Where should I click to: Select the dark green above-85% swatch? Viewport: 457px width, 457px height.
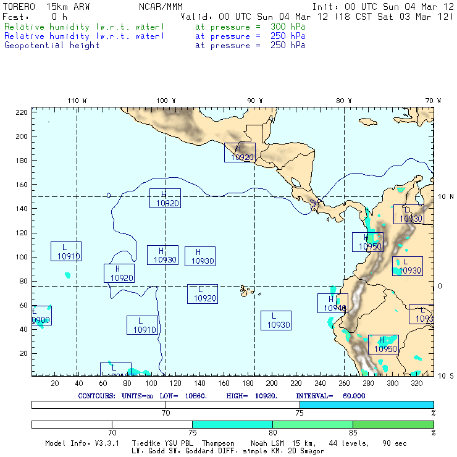point(393,425)
